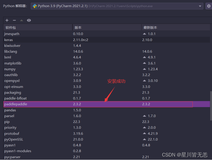212x160 pixels.
Task: Toggle the eye icon for early releases
Action: pos(29,20)
